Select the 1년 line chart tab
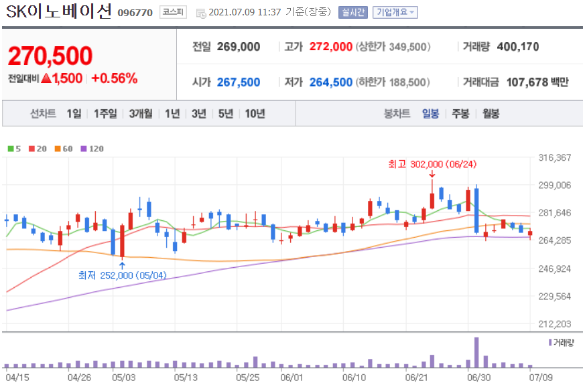This screenshot has width=583, height=387. tap(172, 113)
